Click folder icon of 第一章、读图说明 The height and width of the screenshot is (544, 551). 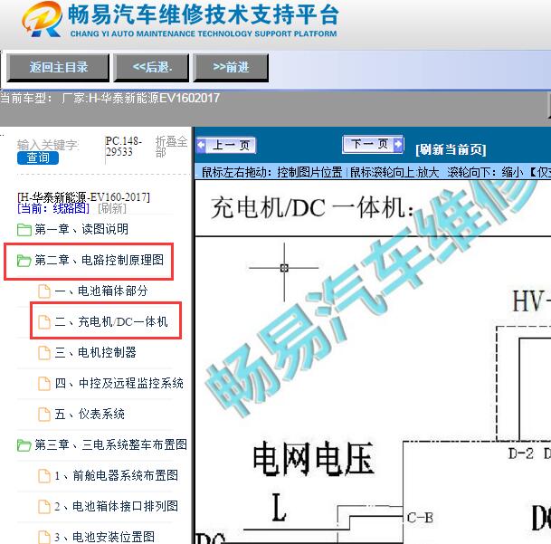click(24, 230)
